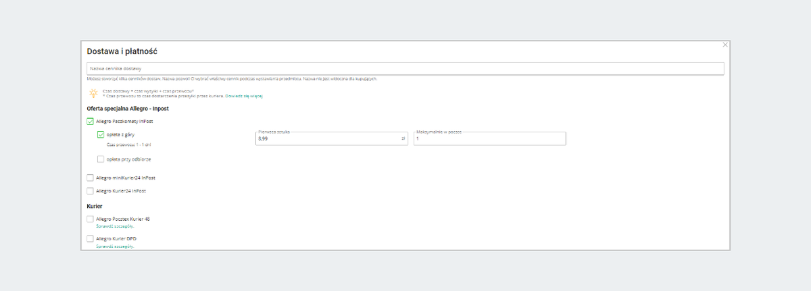Uncheck the opłata z góry option

[x=101, y=134]
